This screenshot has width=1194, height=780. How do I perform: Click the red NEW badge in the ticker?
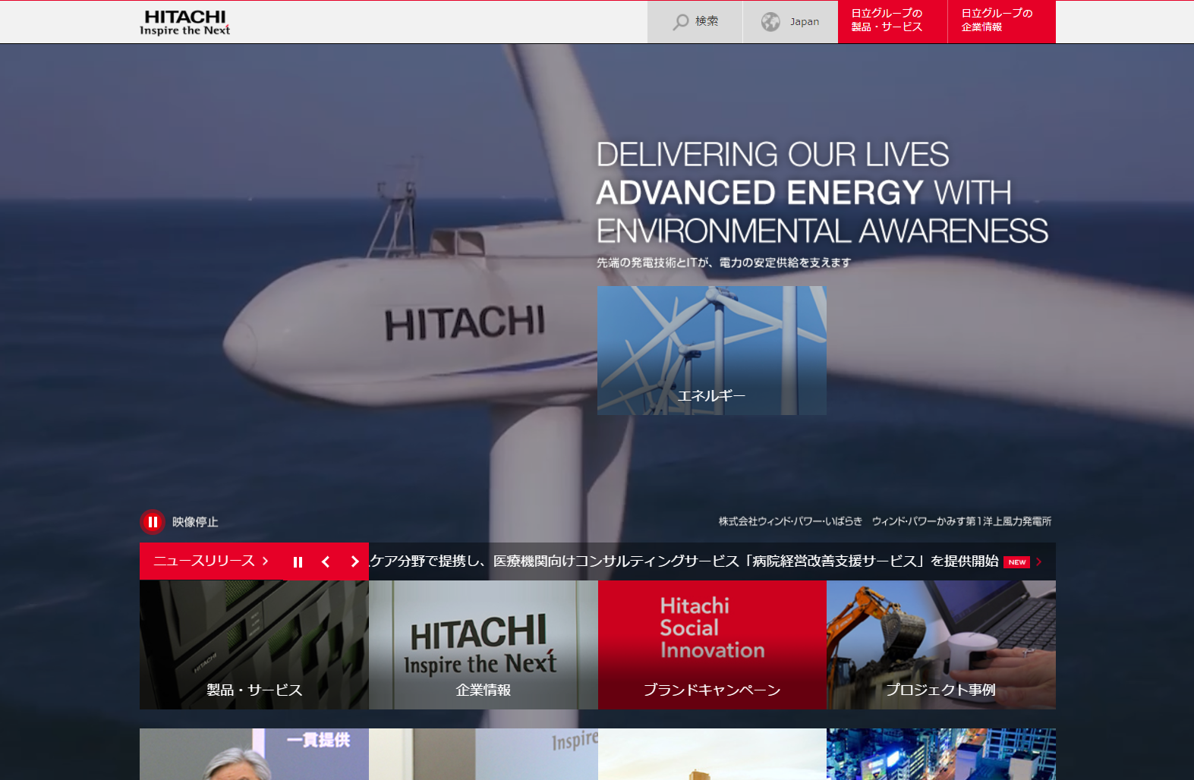coord(1017,562)
